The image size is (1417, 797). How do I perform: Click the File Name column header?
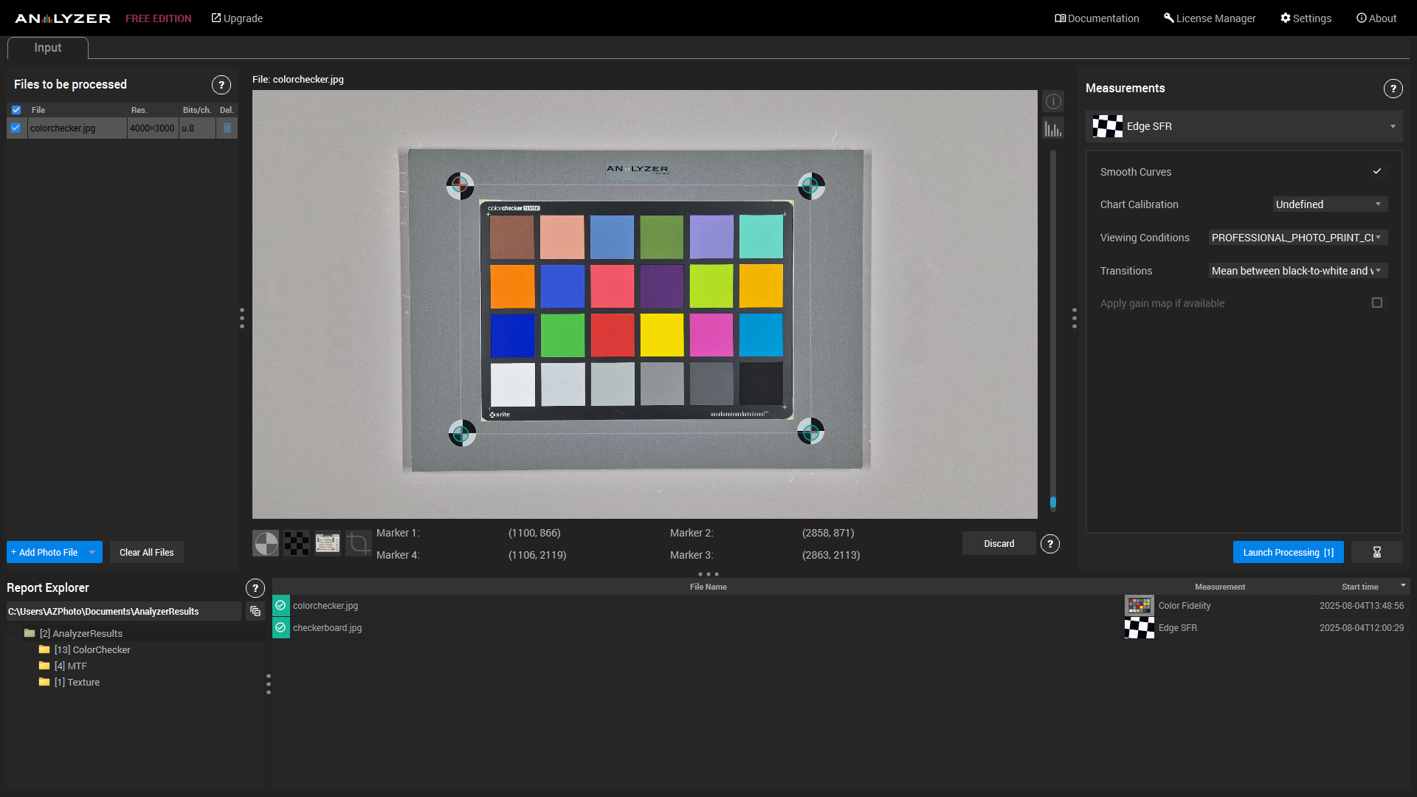708,587
